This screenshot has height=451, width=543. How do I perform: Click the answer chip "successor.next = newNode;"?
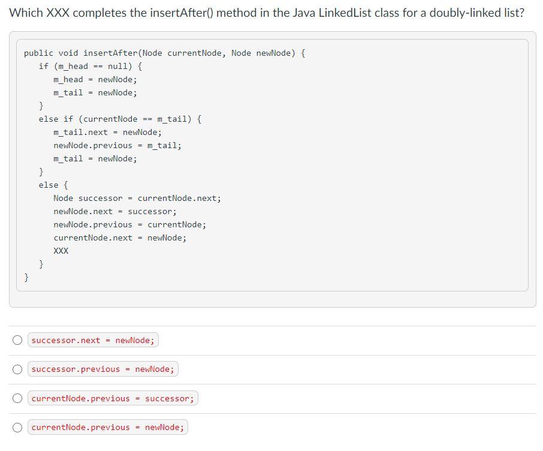pyautogui.click(x=92, y=339)
